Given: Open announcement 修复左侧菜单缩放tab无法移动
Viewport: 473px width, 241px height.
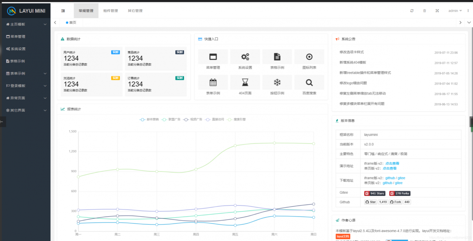Looking at the screenshot, I should click(x=363, y=94).
